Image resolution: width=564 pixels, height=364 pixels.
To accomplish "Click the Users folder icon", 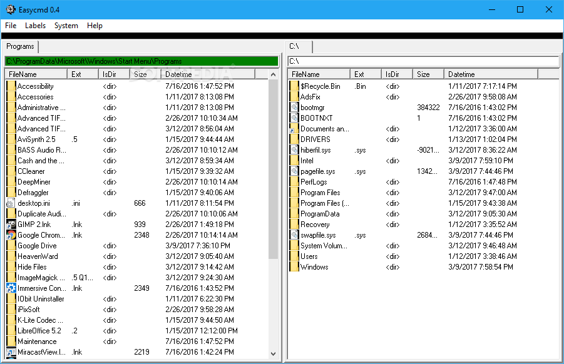I will point(294,256).
